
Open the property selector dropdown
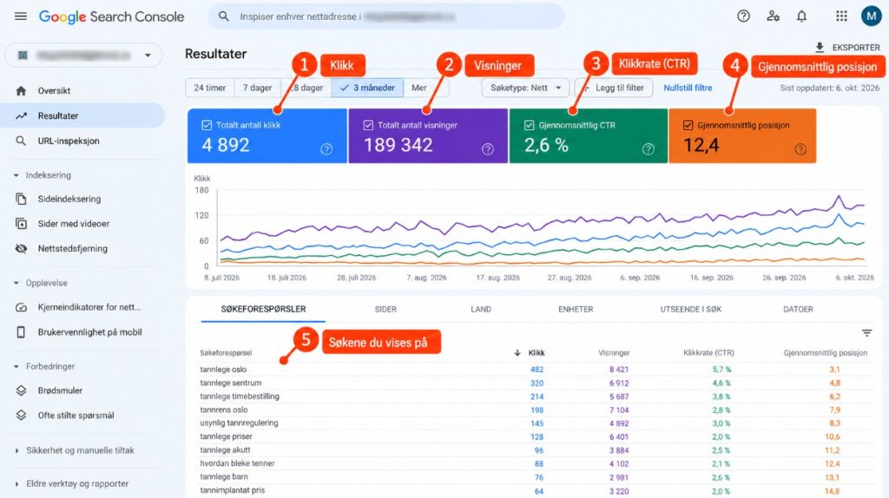pyautogui.click(x=84, y=55)
